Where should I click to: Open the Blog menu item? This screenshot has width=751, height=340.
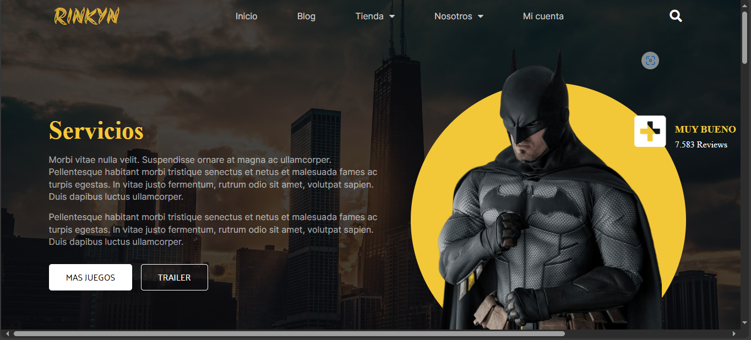[306, 17]
